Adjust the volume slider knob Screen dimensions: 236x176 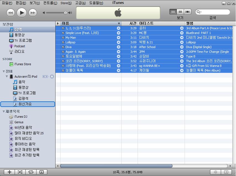coord(65,13)
